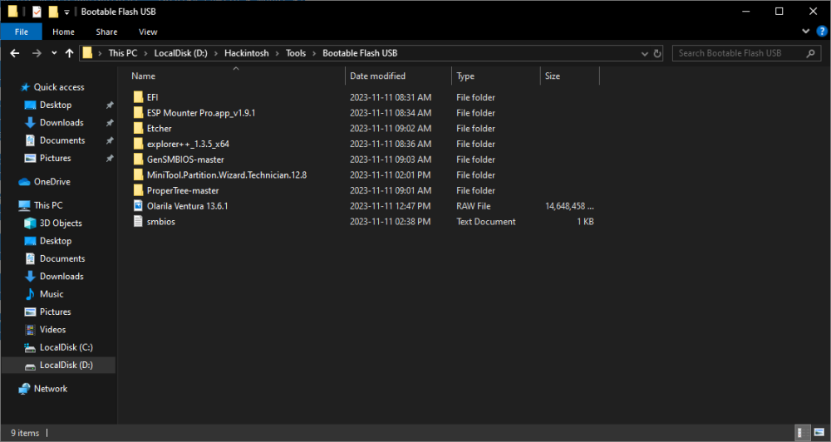831x442 pixels.
Task: Open Help via the question mark icon
Action: pyautogui.click(x=822, y=32)
